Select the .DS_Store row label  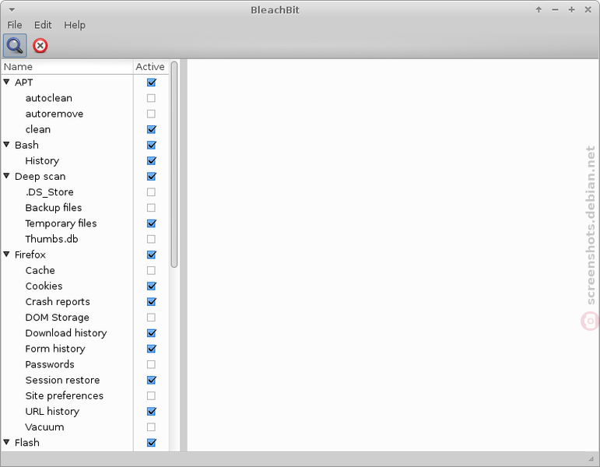tap(49, 192)
